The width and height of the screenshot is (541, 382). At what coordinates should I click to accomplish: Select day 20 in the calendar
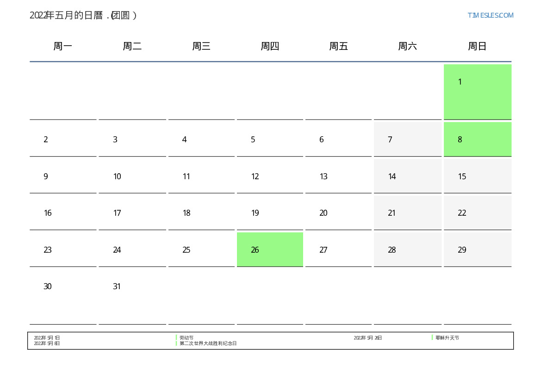tap(338, 213)
